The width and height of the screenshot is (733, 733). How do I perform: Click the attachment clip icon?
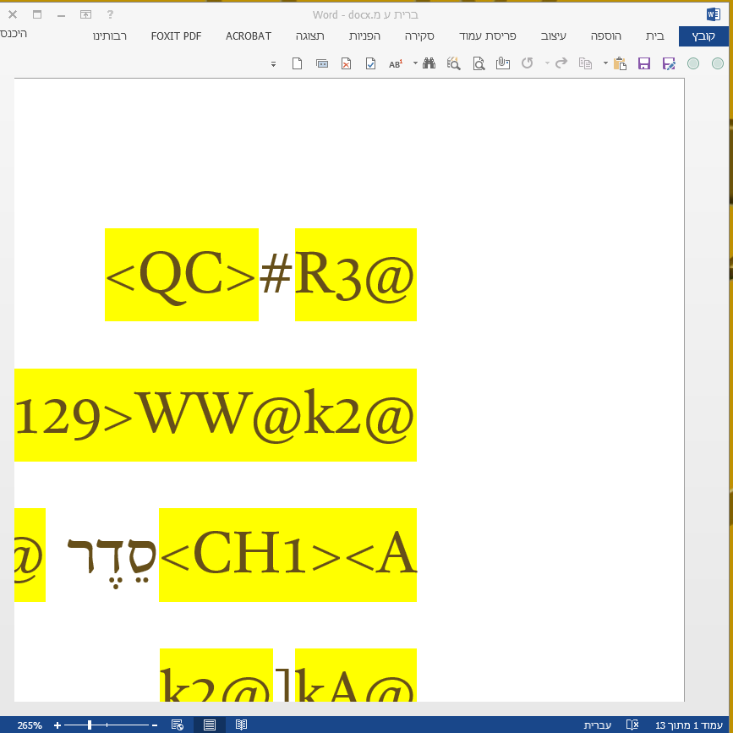[x=502, y=63]
